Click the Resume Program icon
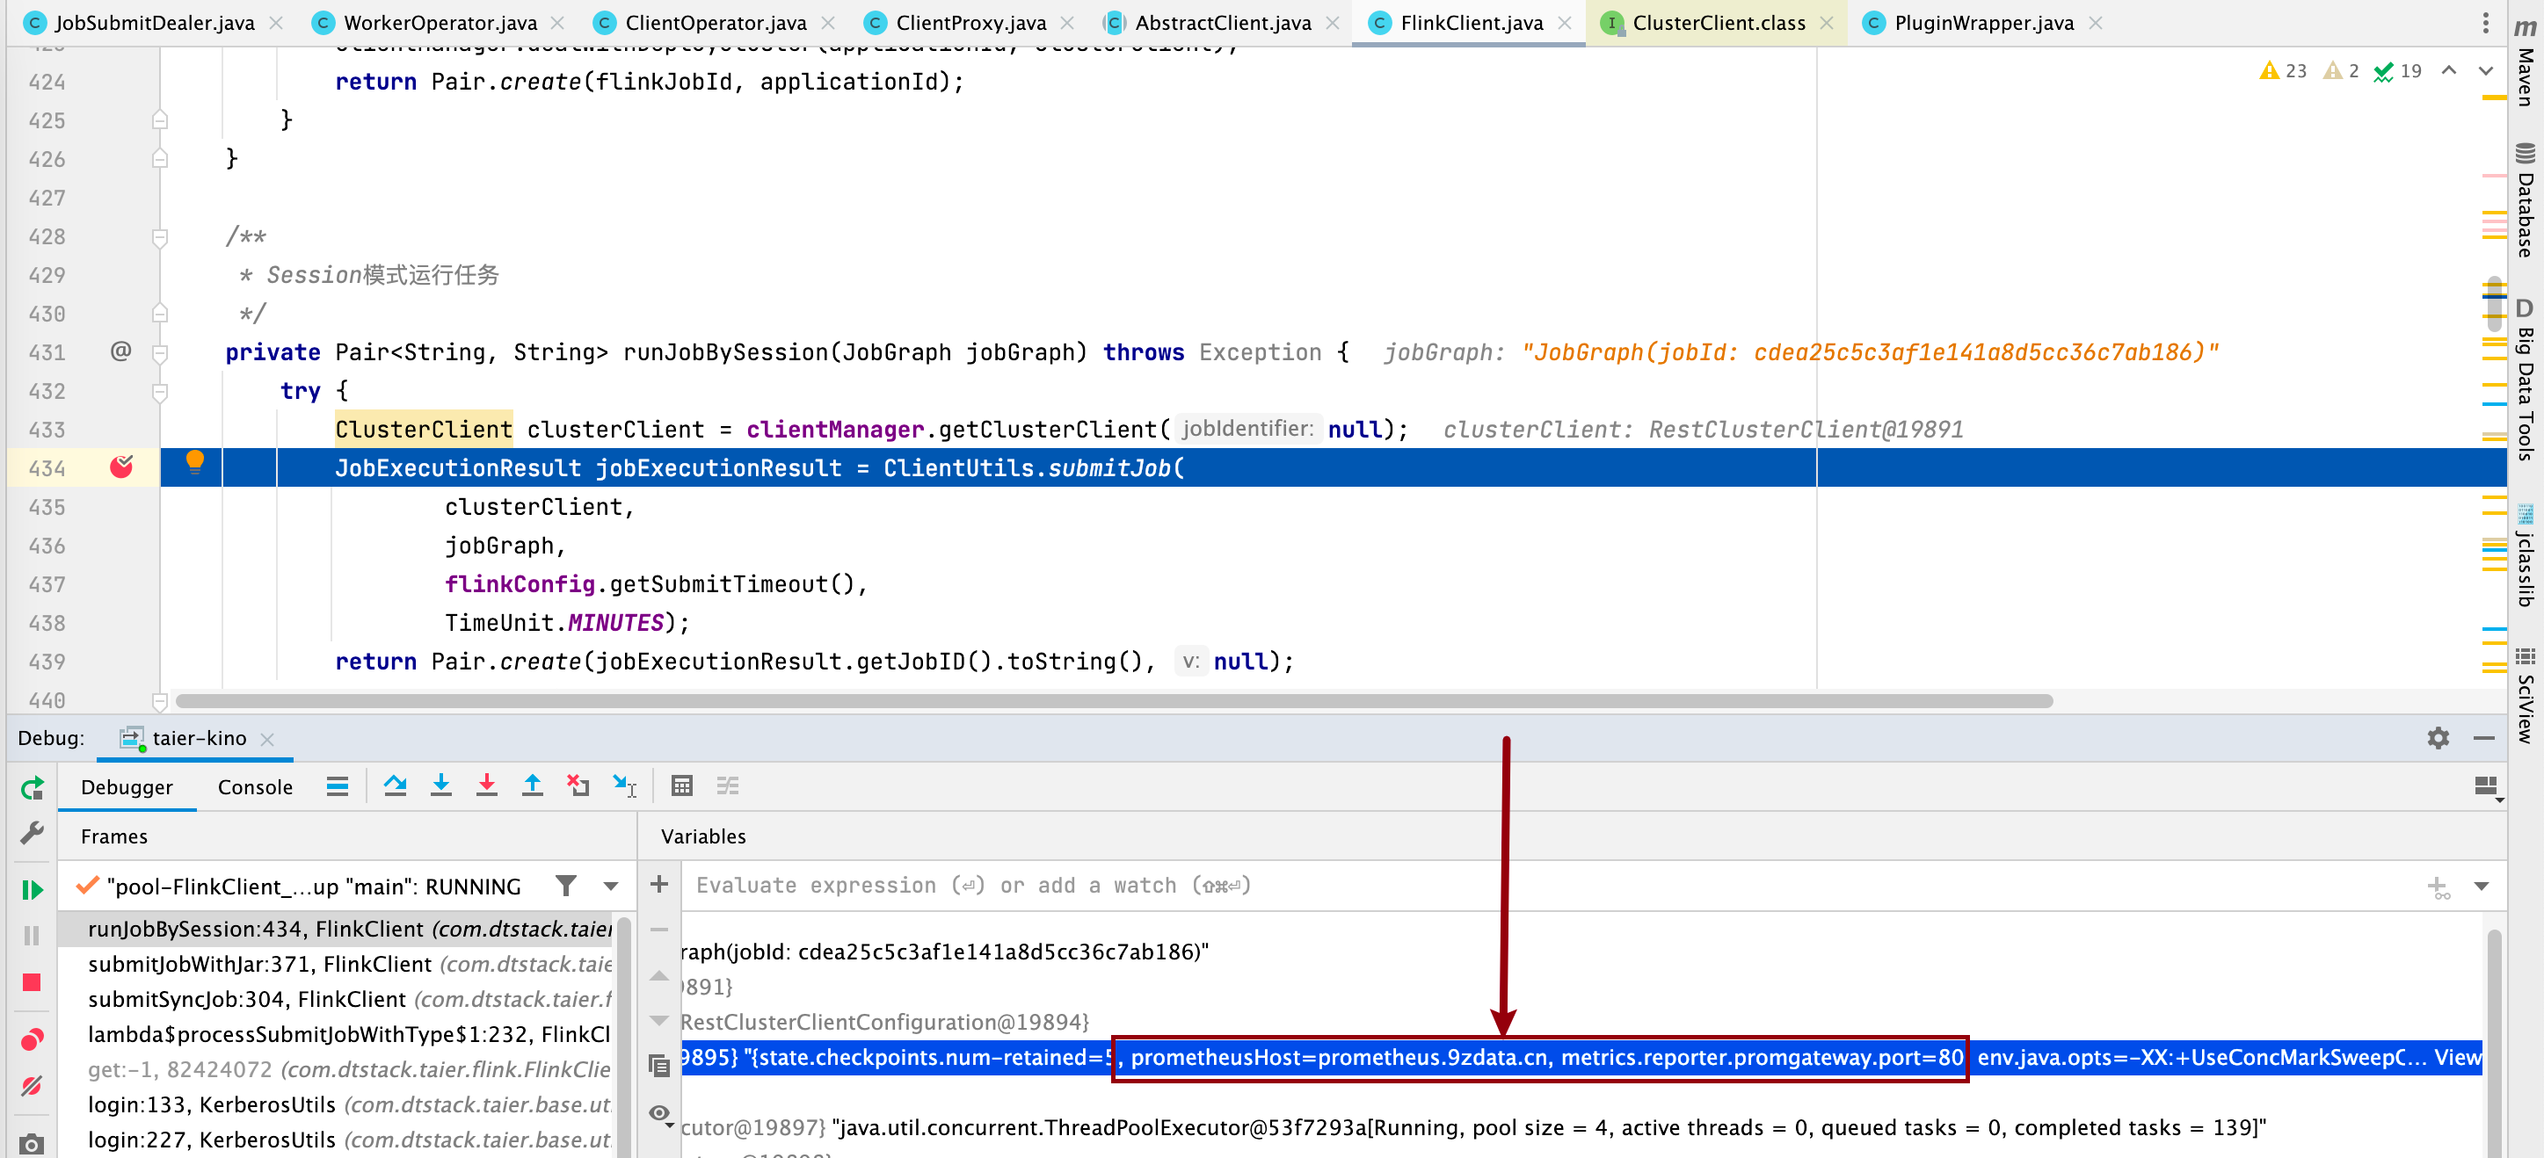The width and height of the screenshot is (2544, 1158). pyautogui.click(x=32, y=889)
